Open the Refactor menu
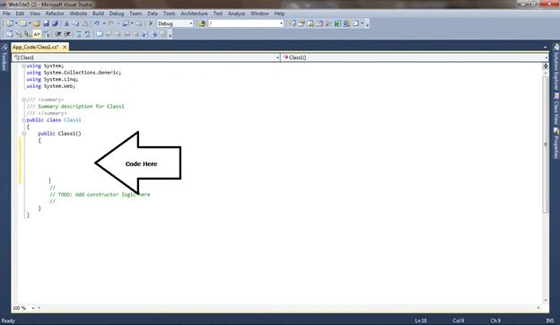Image resolution: width=560 pixels, height=325 pixels. coord(55,13)
